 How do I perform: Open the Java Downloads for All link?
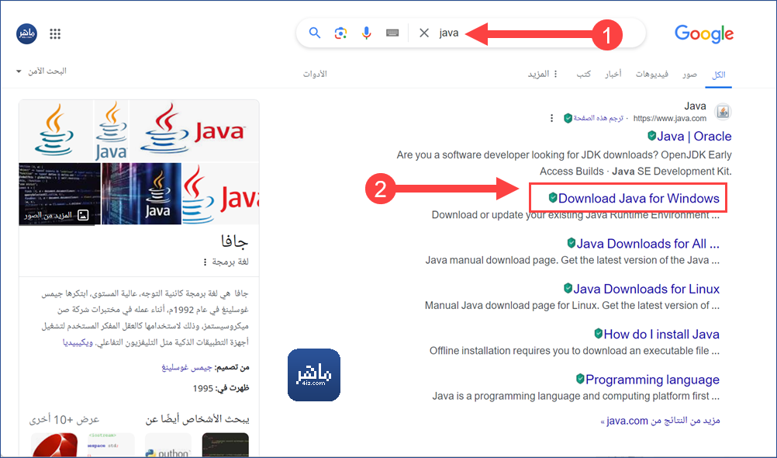(647, 244)
